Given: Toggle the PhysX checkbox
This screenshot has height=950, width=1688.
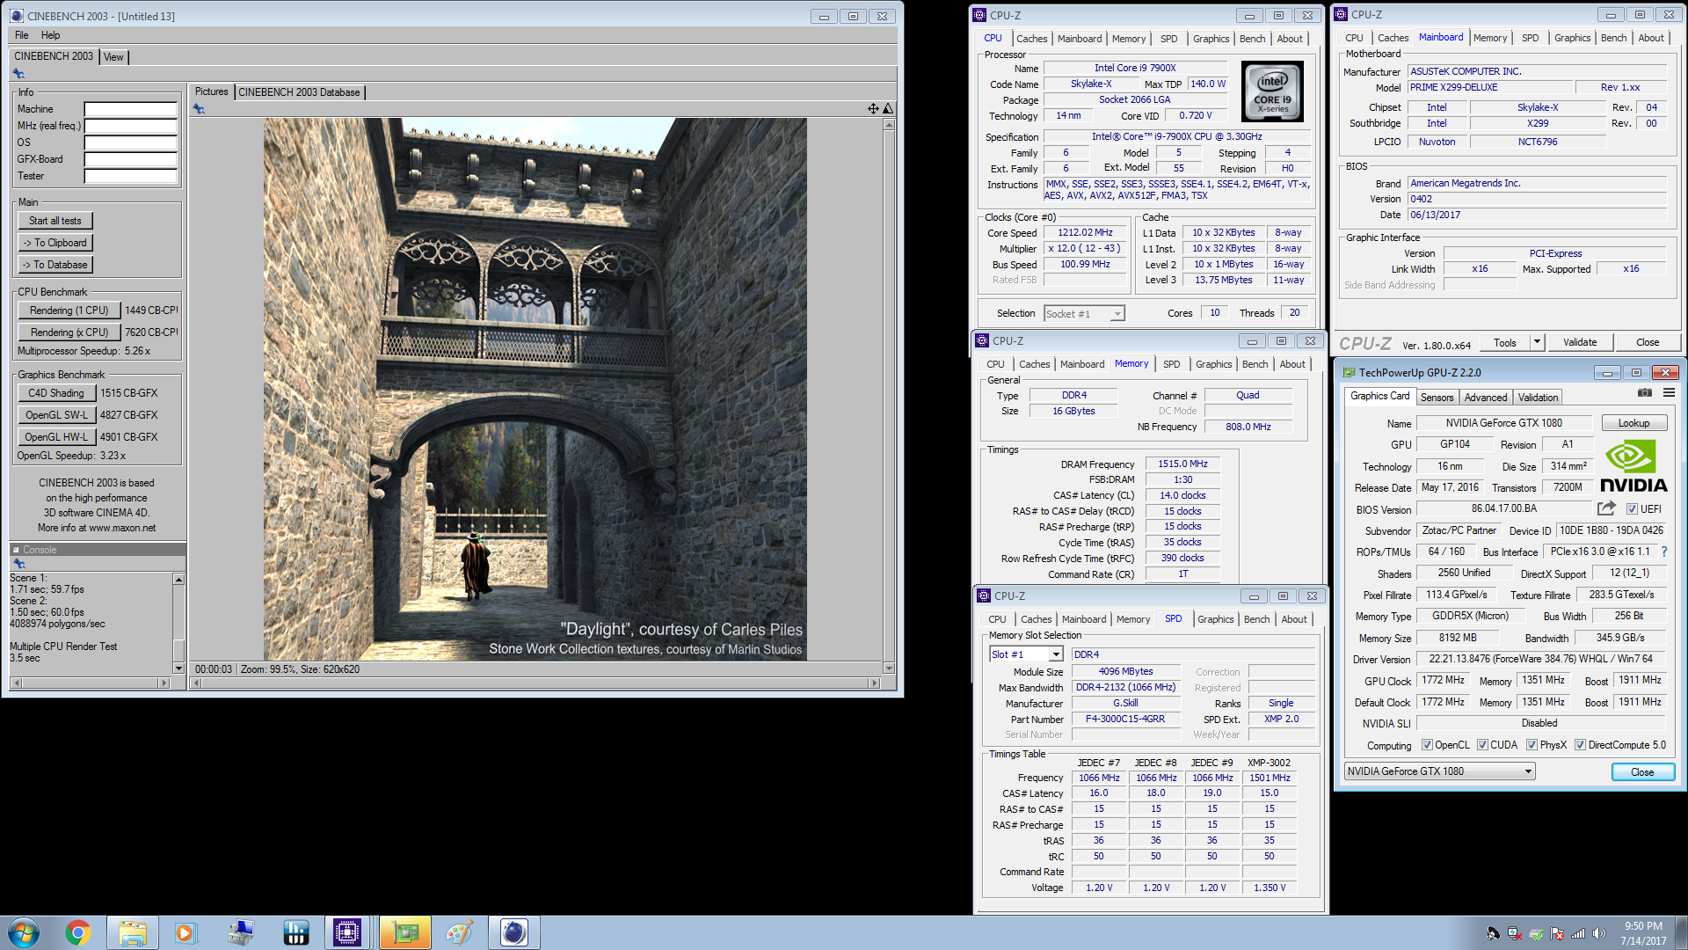Looking at the screenshot, I should coord(1532,745).
